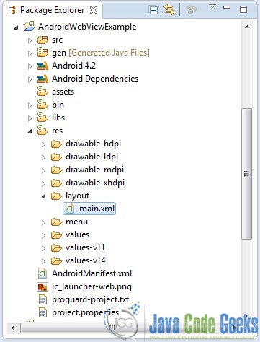260x342 pixels.
Task: Minimize the Package Explorer view
Action: pyautogui.click(x=227, y=7)
